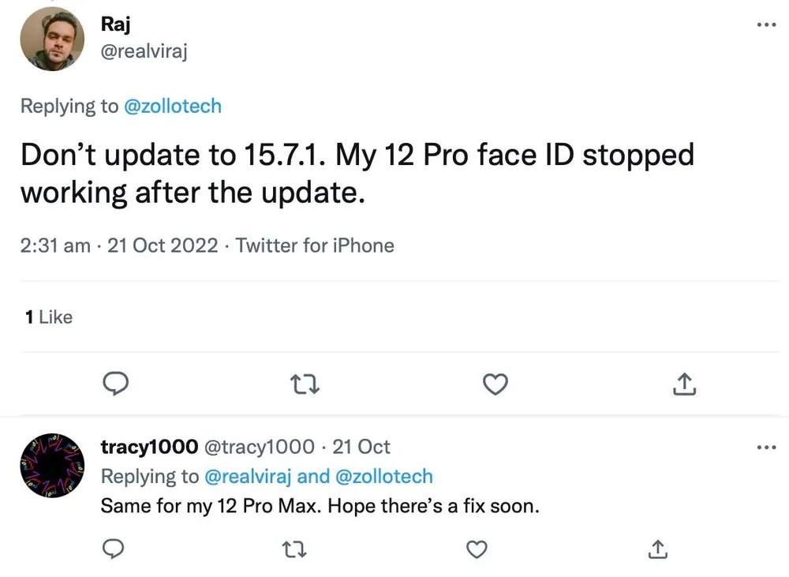This screenshot has height=577, width=789.
Task: Open @zollotech's profile from replying line
Action: click(x=174, y=106)
